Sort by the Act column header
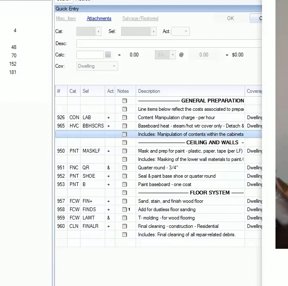The height and width of the screenshot is (286, 288). pos(110,91)
